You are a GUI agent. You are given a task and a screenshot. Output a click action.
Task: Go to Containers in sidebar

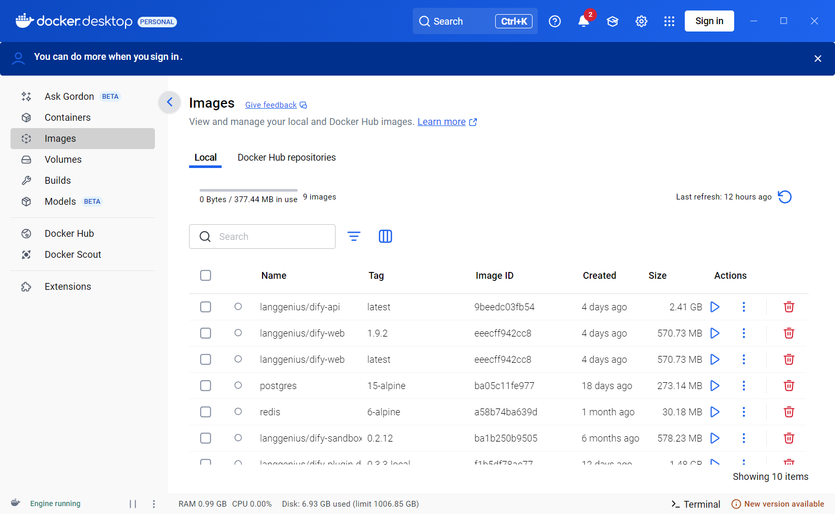[82, 118]
